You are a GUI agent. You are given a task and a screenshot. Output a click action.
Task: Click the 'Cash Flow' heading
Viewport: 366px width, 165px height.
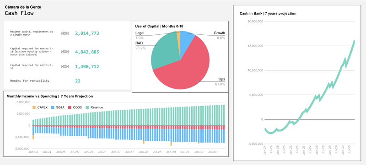tap(19, 13)
